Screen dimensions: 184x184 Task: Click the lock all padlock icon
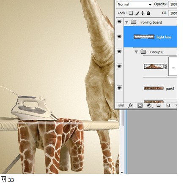[x=148, y=13]
